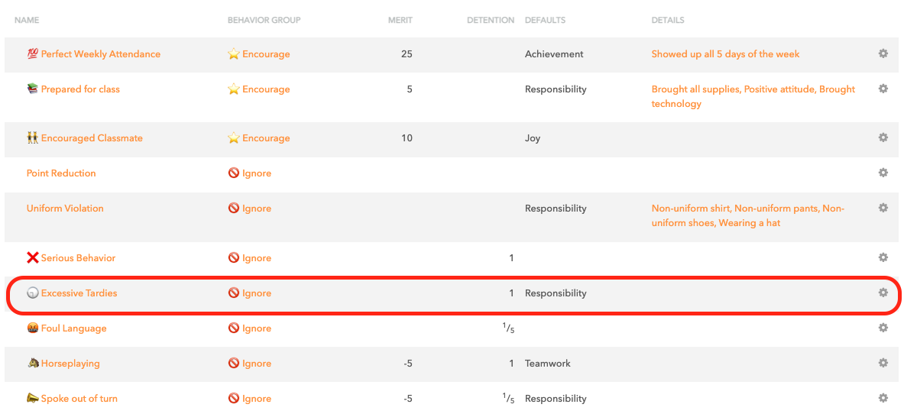This screenshot has width=904, height=414.
Task: Open the Perfect Weekly Attendance behavior
Action: (100, 54)
